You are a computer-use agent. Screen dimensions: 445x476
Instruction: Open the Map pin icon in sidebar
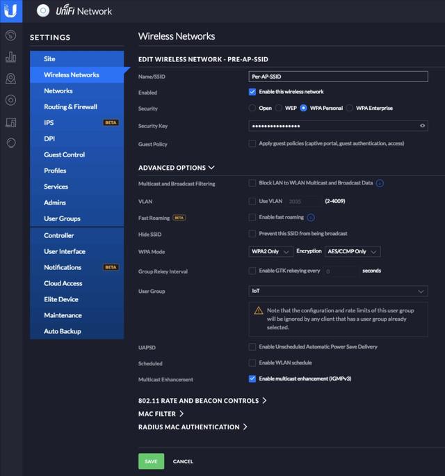[11, 79]
